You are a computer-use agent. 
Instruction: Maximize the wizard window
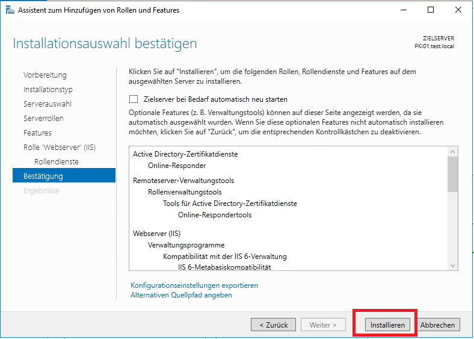coord(431,10)
